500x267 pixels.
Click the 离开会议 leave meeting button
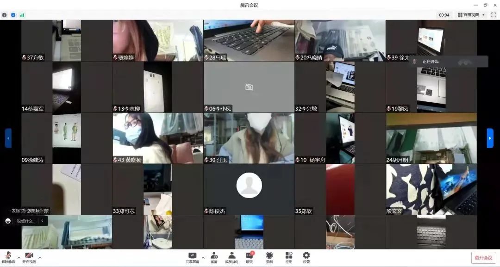pos(483,258)
